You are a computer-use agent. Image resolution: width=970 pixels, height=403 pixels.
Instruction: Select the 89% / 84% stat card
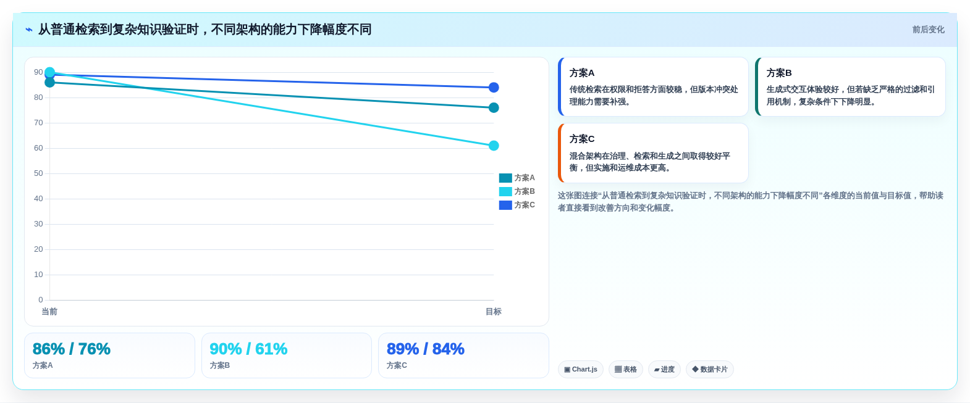click(x=463, y=355)
